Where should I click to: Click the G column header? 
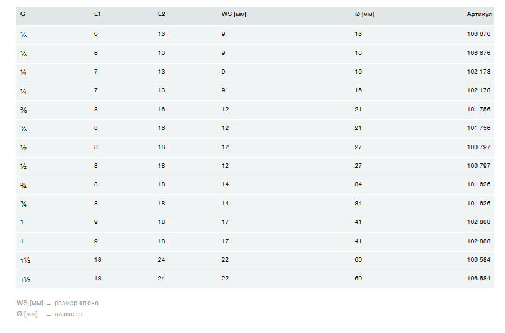point(23,14)
